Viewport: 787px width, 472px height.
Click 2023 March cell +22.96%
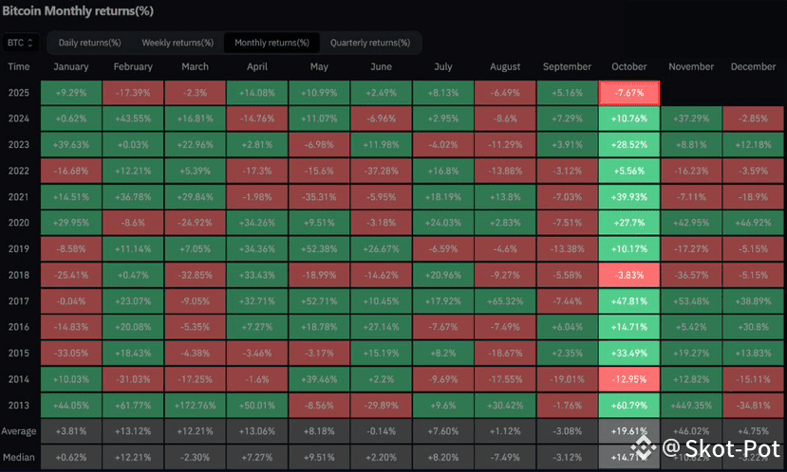[x=195, y=145]
